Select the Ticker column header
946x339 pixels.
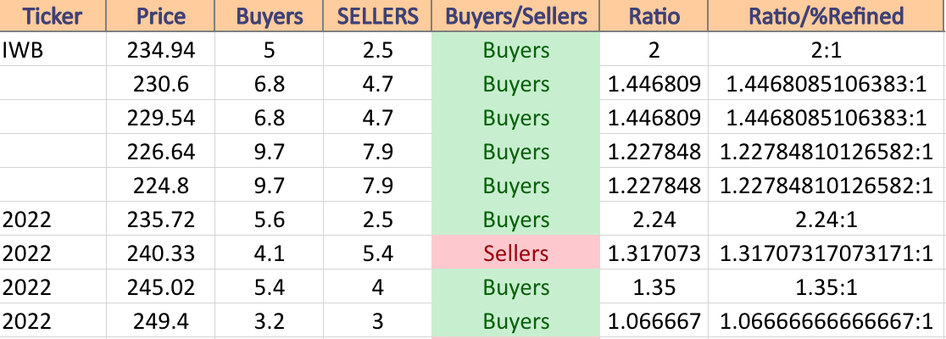53,16
